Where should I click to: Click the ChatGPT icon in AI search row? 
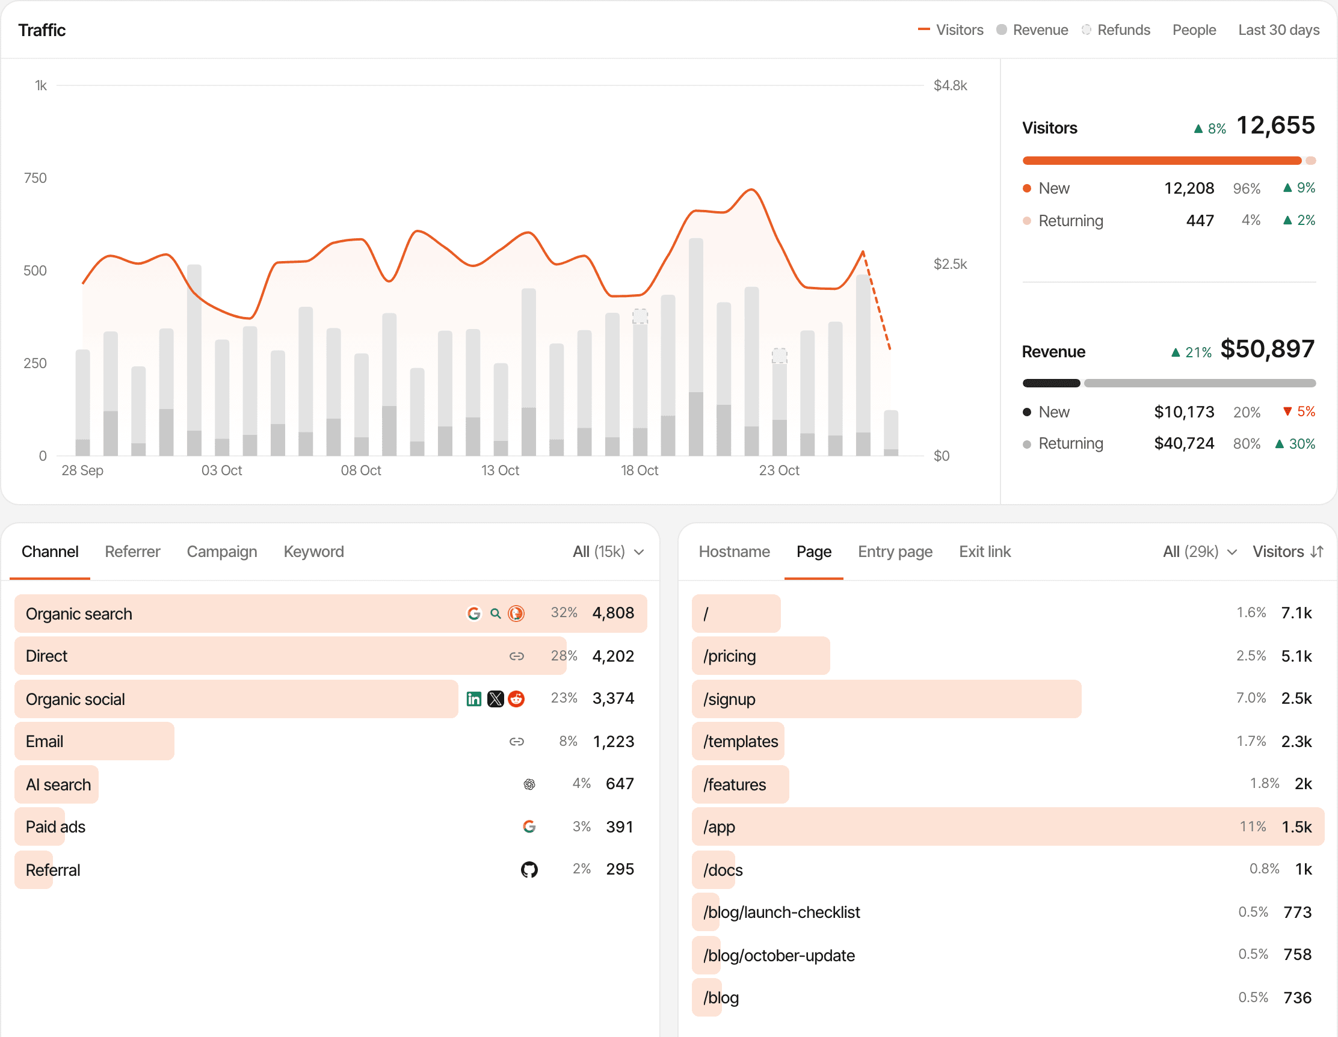(529, 784)
